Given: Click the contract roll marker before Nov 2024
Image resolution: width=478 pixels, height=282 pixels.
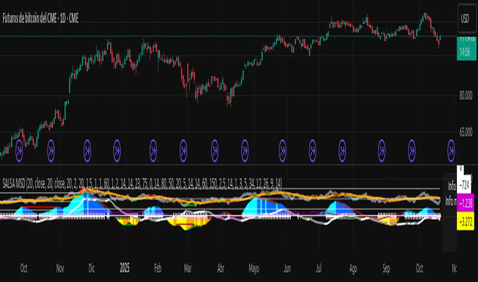Looking at the screenshot, I should [x=51, y=150].
